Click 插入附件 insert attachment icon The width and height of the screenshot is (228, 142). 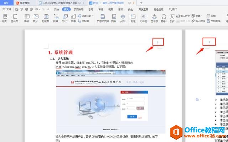(x=193, y=21)
